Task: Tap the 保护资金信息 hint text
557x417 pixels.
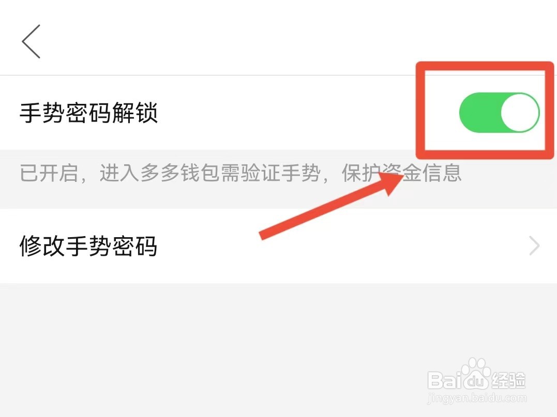Action: pos(401,173)
